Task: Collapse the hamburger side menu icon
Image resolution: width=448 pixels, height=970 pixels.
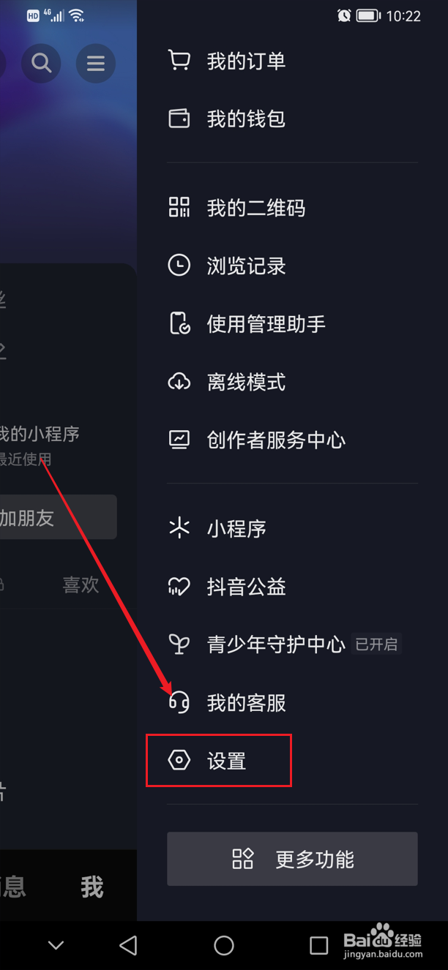Action: point(96,64)
